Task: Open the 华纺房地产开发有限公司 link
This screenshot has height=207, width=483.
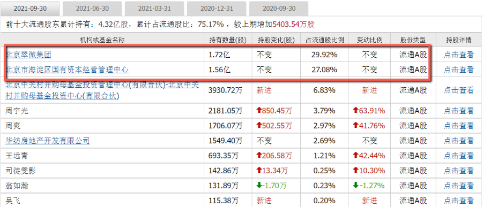Action: 47,141
